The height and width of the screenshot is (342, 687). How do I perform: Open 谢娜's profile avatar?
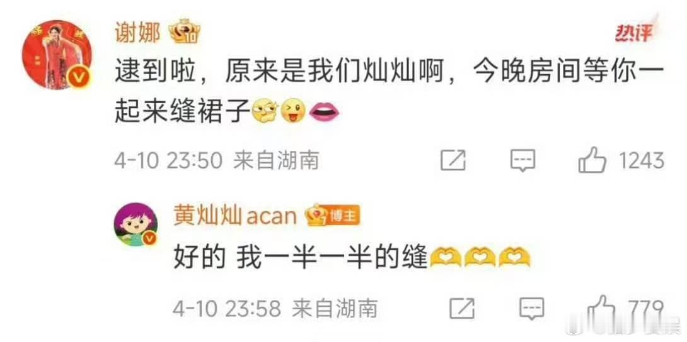(x=57, y=55)
